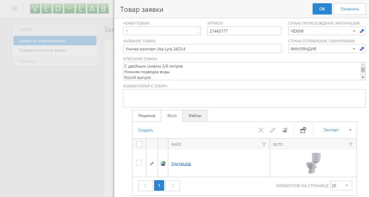Tick the select-all checkbox in table header
The image size is (369, 197).
[139, 144]
